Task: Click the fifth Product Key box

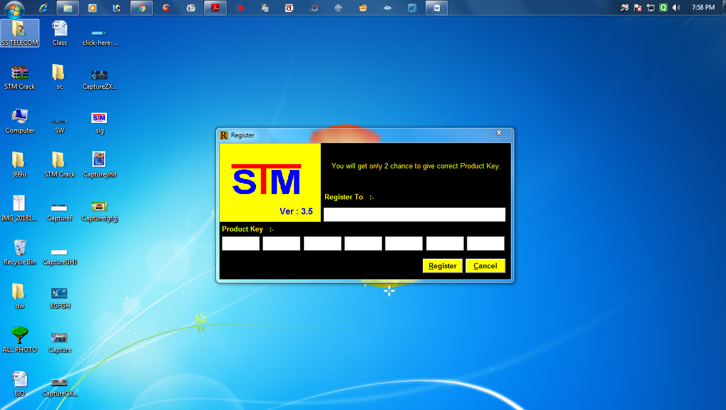Action: pyautogui.click(x=404, y=244)
